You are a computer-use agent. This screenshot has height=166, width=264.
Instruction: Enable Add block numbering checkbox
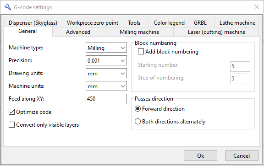click(x=141, y=52)
